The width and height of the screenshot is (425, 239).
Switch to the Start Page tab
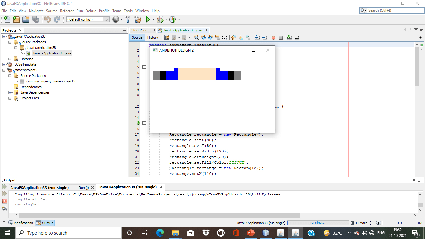142,30
